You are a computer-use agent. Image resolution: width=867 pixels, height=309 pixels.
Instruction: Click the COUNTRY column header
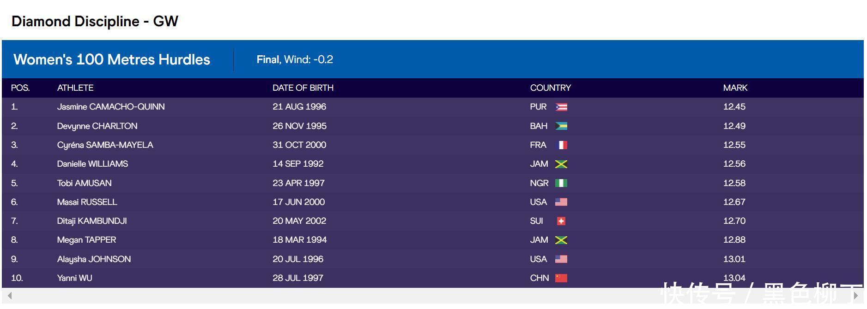pos(550,88)
